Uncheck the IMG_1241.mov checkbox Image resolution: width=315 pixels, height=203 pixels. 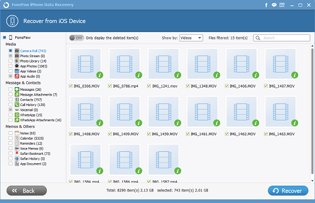[149, 86]
